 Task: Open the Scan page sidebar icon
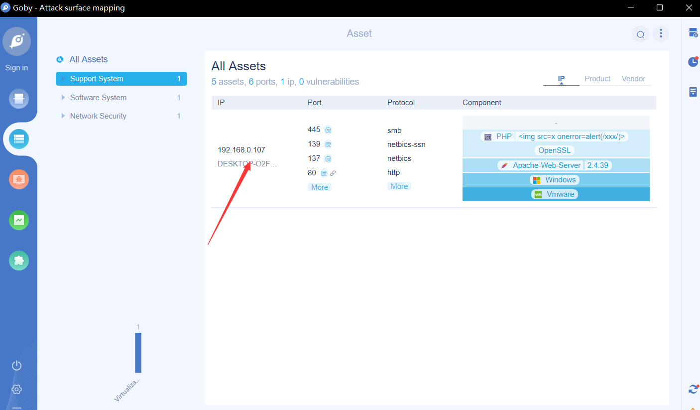18,99
